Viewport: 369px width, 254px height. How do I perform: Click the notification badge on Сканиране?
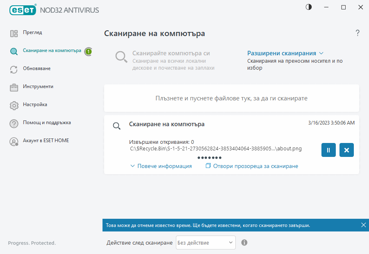[89, 51]
